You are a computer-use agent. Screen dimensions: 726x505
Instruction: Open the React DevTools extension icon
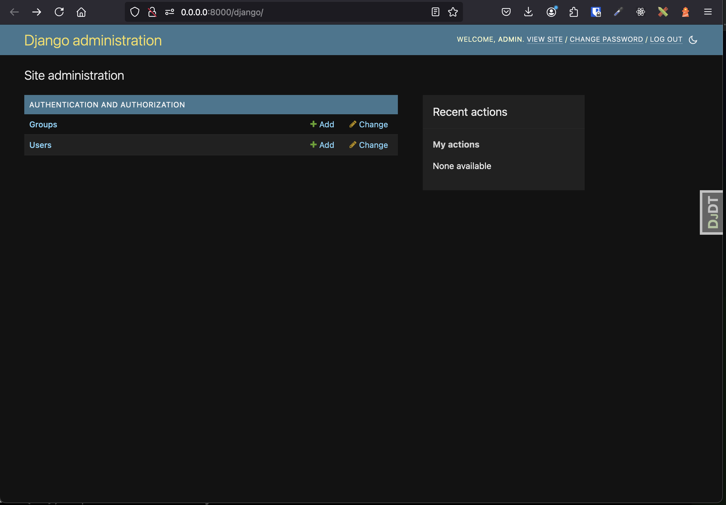(641, 12)
